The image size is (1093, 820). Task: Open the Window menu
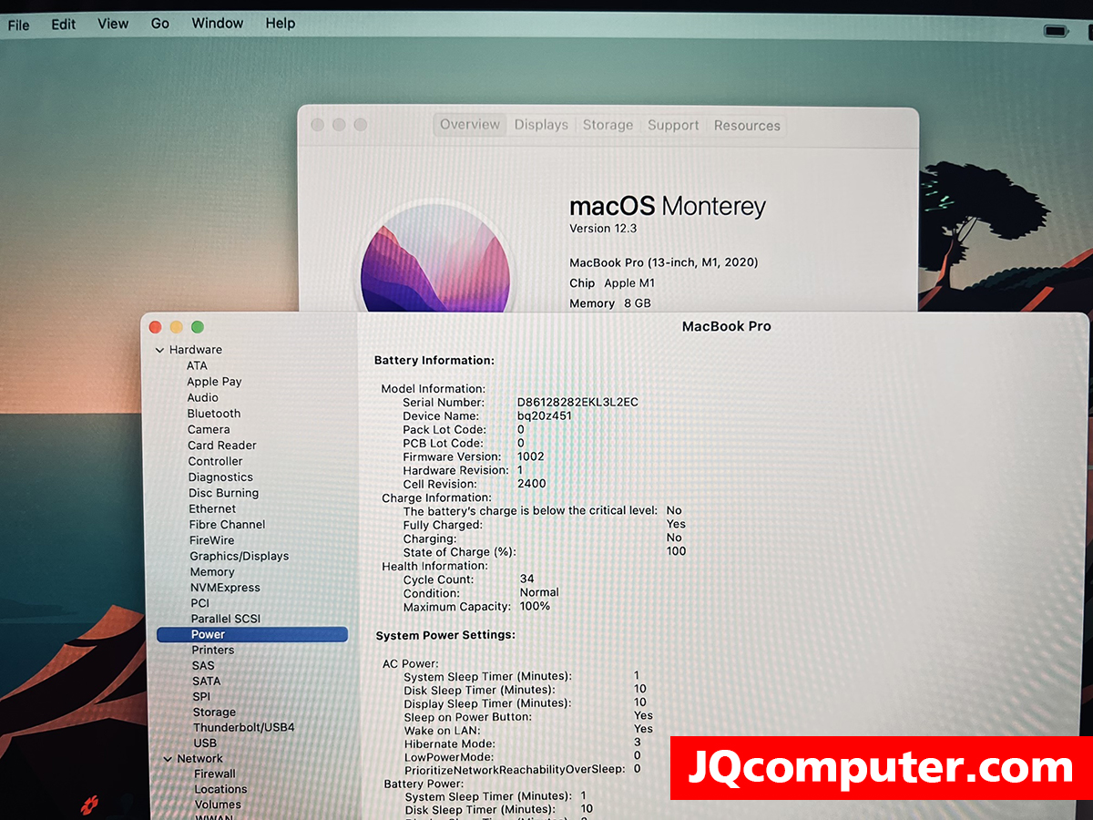click(217, 24)
